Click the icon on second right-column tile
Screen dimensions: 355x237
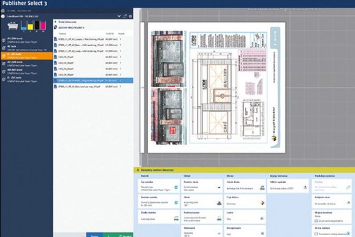pos(348,203)
